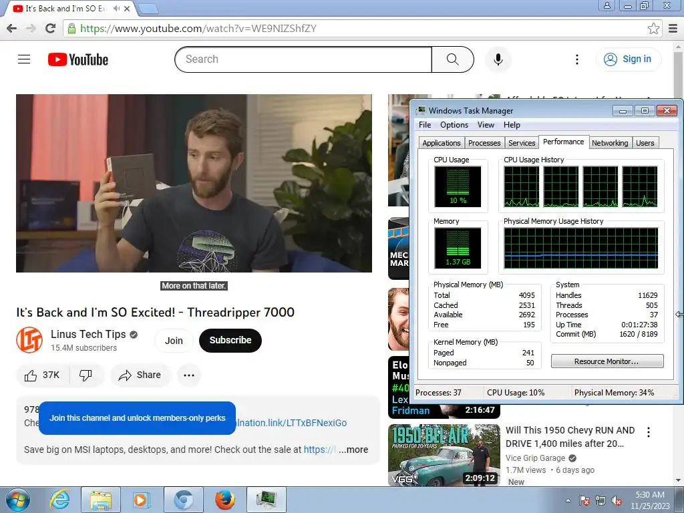Open Lex Fridman video thumbnail
This screenshot has width=684, height=513.
444,387
